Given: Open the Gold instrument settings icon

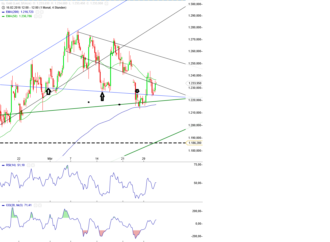Looking at the screenshot, I should pyautogui.click(x=106, y=3).
